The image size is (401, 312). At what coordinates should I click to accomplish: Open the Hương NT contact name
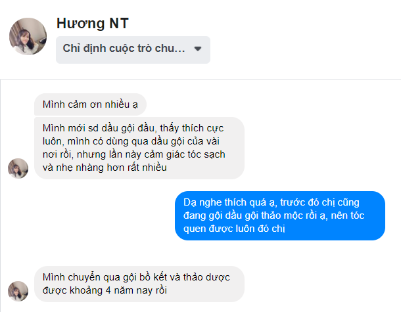pos(92,24)
